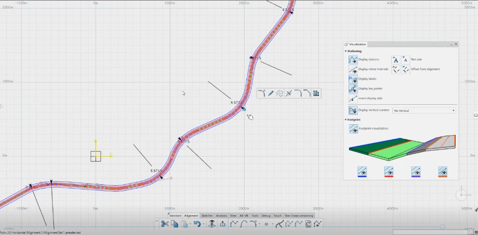Viewport: 478px width, 235px height.
Task: Click the Cut scissors icon
Action: click(x=165, y=224)
